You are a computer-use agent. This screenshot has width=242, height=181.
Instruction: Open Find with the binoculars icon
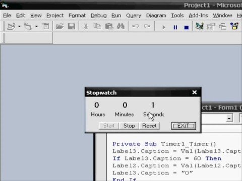120,26
